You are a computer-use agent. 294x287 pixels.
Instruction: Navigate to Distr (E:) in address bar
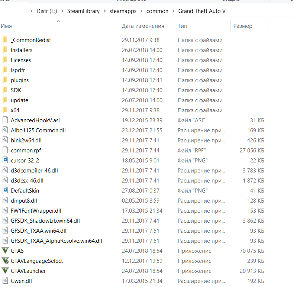pyautogui.click(x=47, y=11)
